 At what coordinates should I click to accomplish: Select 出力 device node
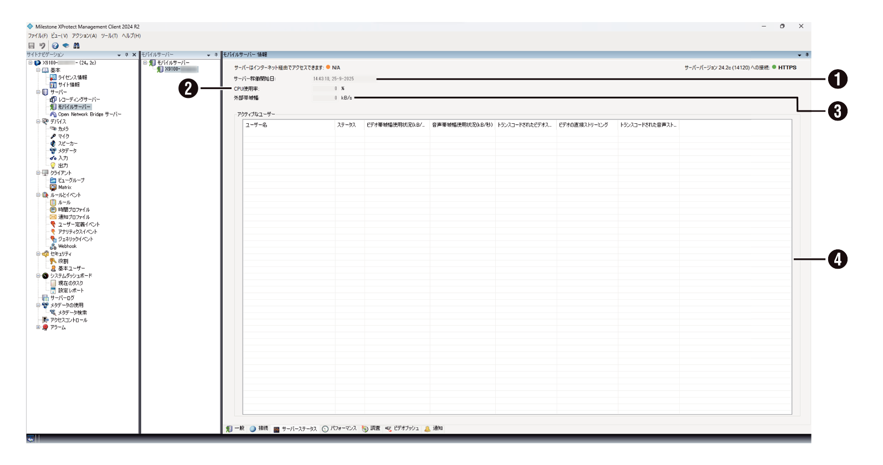[63, 165]
